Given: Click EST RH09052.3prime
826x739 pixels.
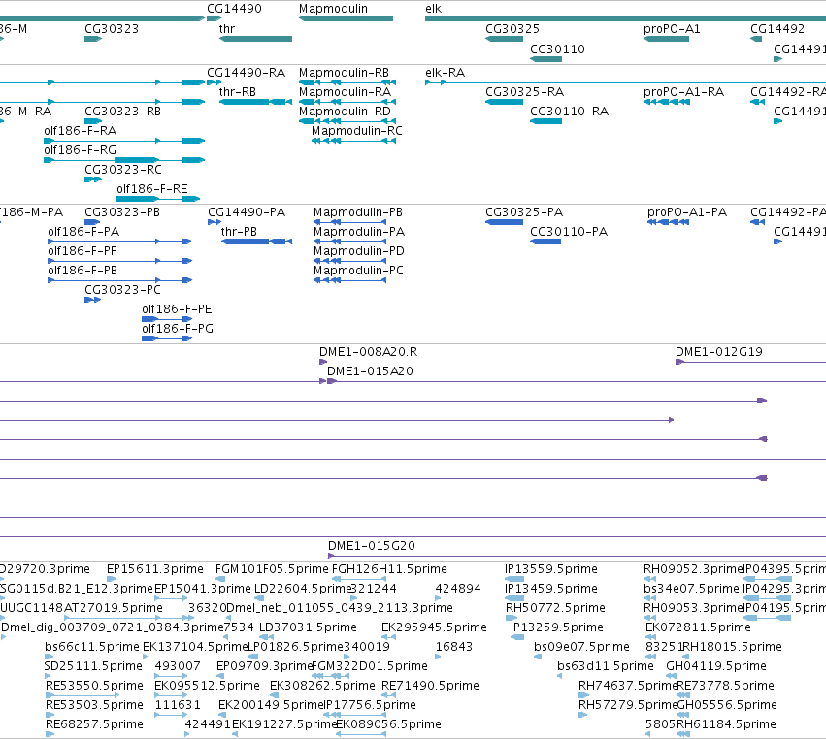Looking at the screenshot, I should tap(692, 569).
